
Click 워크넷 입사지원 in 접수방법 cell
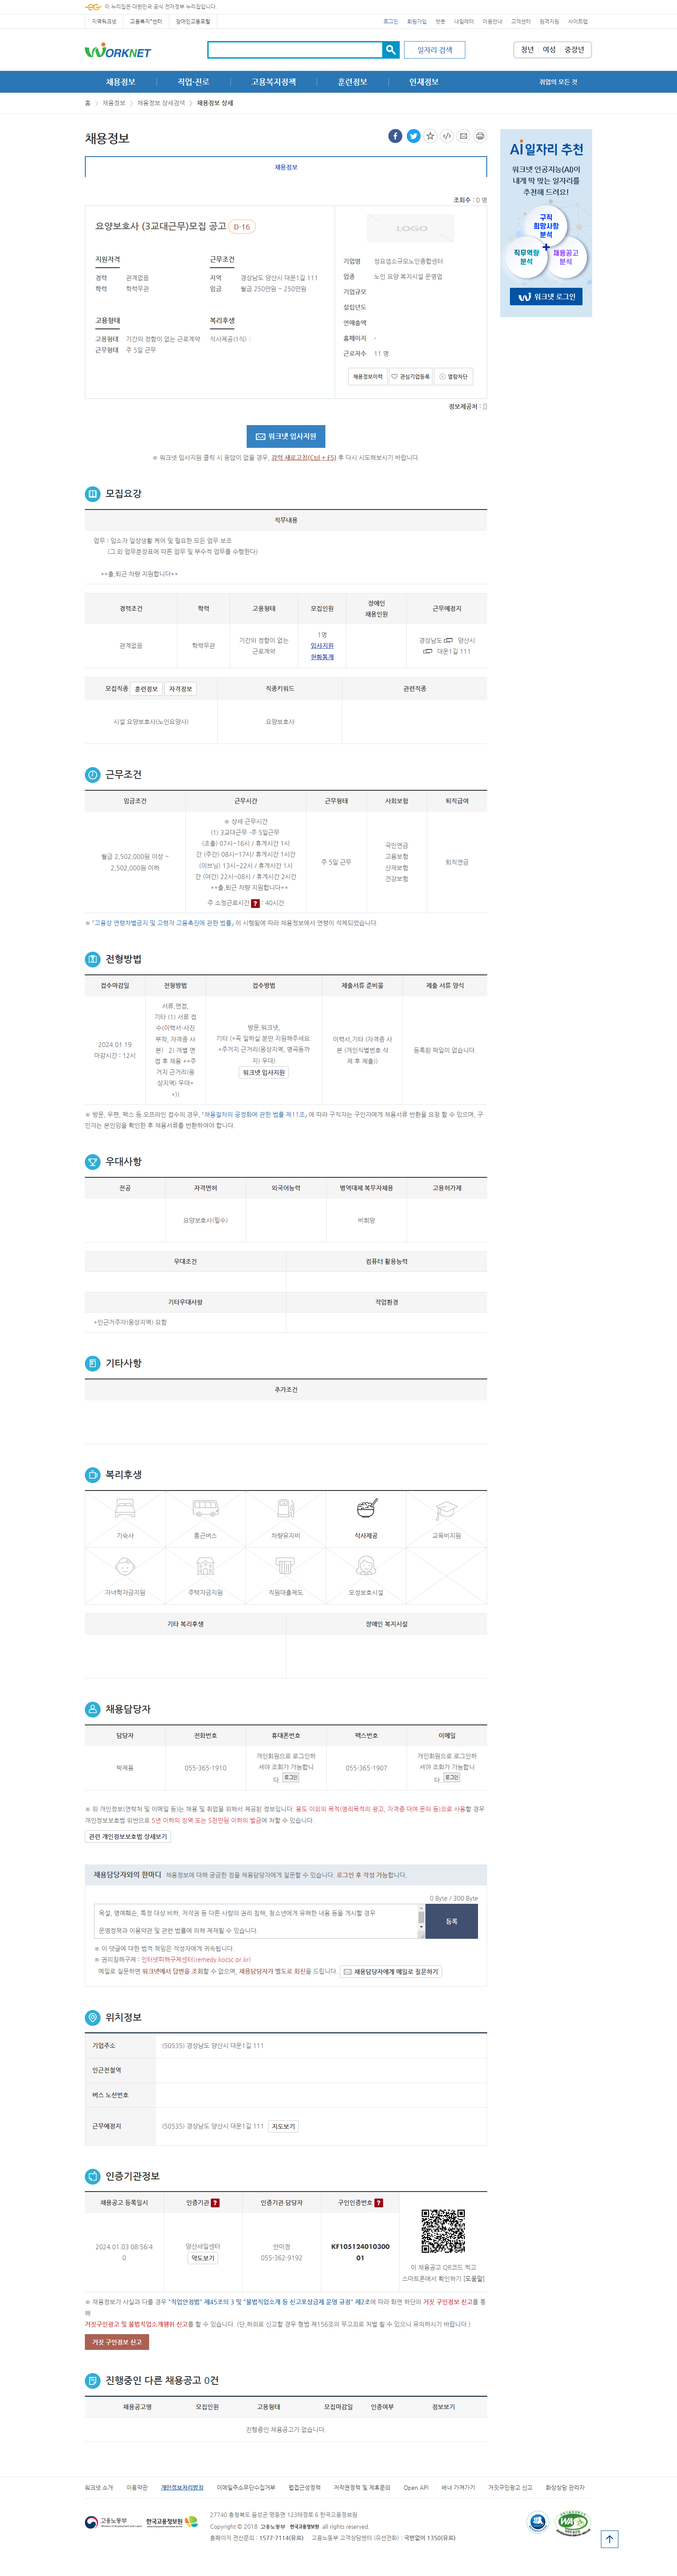(264, 1072)
